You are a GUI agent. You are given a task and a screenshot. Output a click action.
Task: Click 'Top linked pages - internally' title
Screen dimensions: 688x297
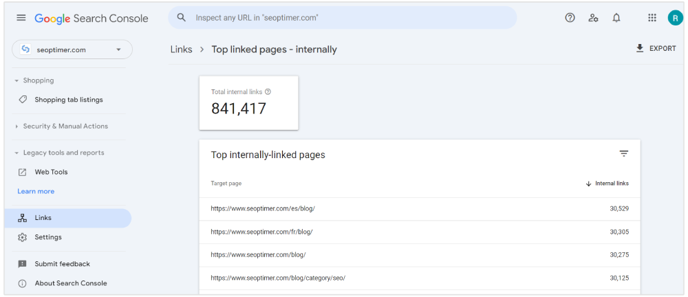[275, 49]
